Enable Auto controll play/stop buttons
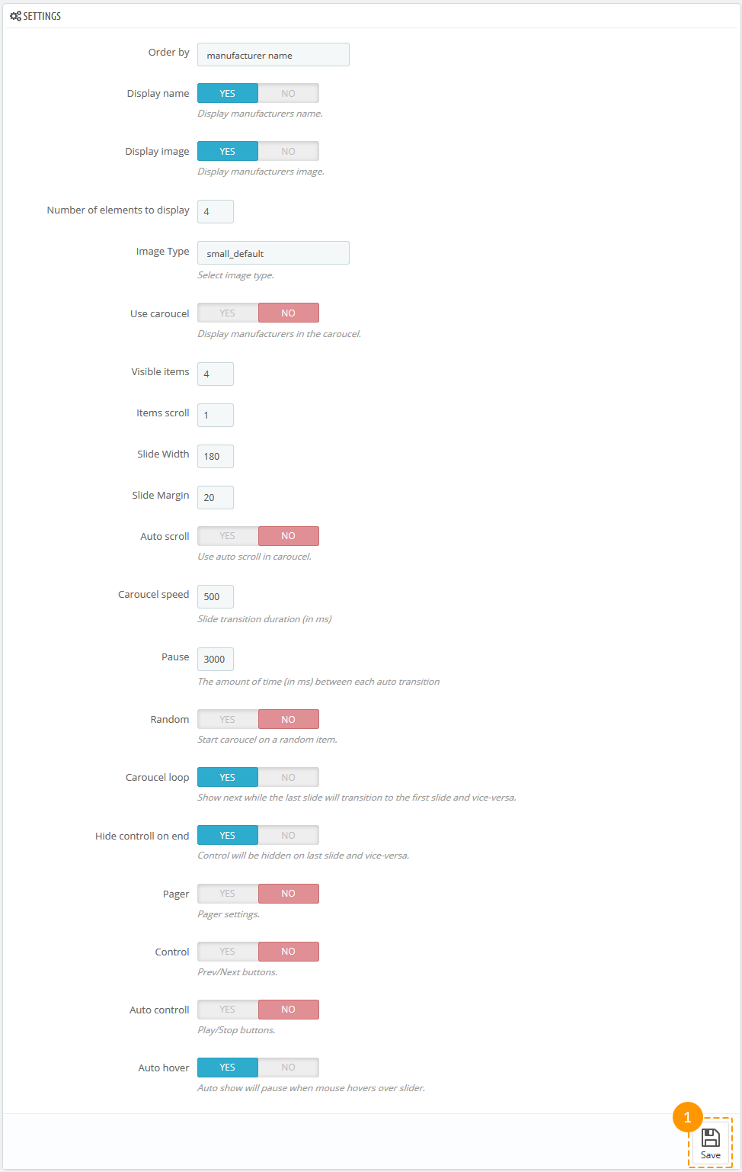The height and width of the screenshot is (1172, 742). (x=228, y=1009)
